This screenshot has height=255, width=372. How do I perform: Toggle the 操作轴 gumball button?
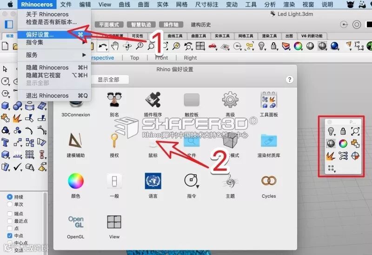(x=171, y=25)
